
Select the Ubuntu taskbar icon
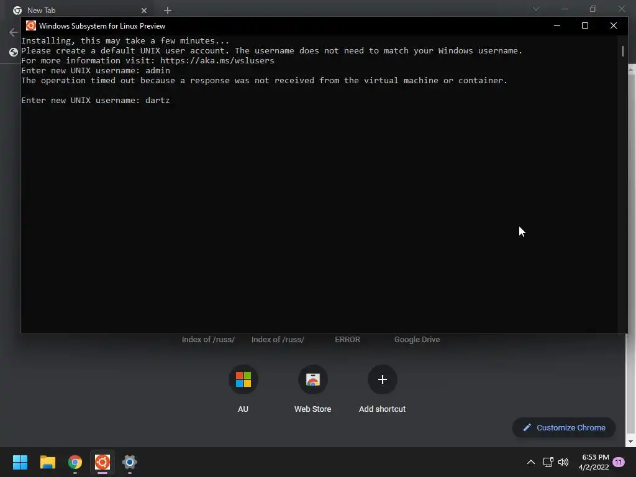tap(102, 462)
